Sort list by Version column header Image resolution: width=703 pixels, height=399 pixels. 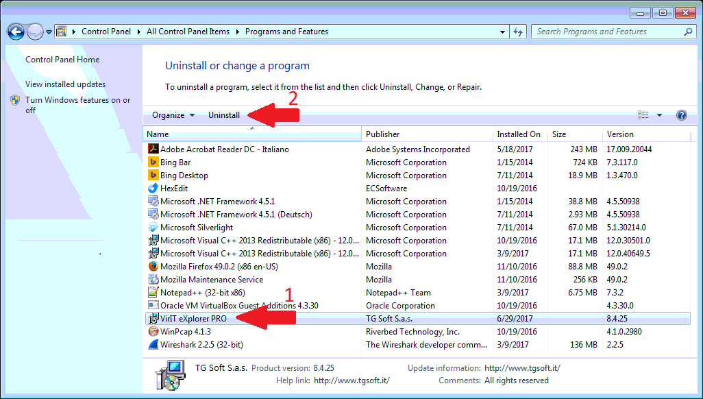pos(646,134)
